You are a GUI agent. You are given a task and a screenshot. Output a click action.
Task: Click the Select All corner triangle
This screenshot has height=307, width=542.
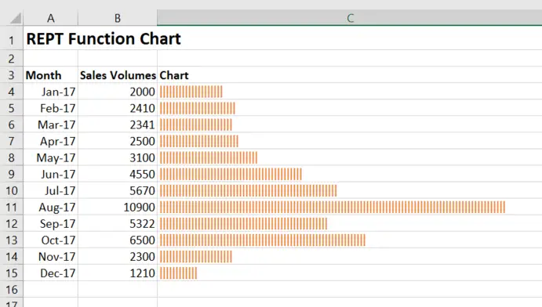(x=16, y=18)
